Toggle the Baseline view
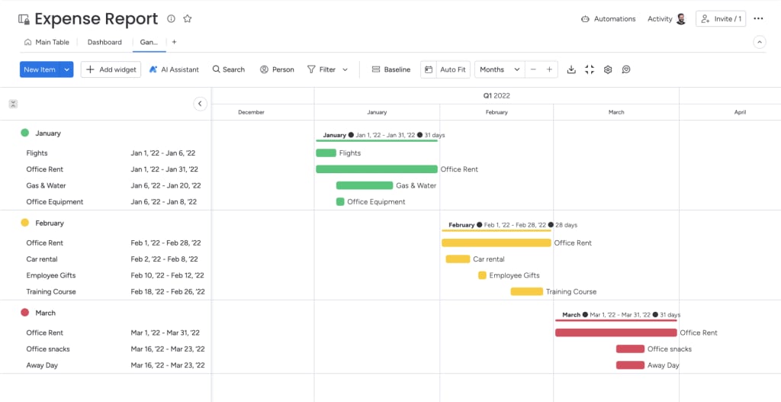The height and width of the screenshot is (402, 781). pyautogui.click(x=391, y=69)
